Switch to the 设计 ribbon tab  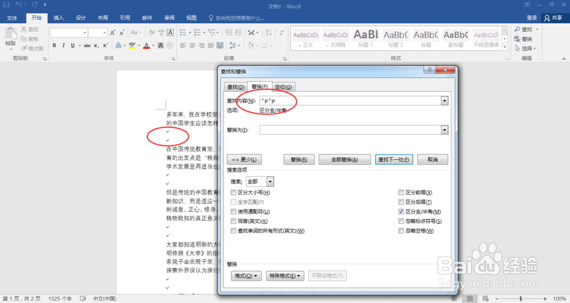coord(81,18)
